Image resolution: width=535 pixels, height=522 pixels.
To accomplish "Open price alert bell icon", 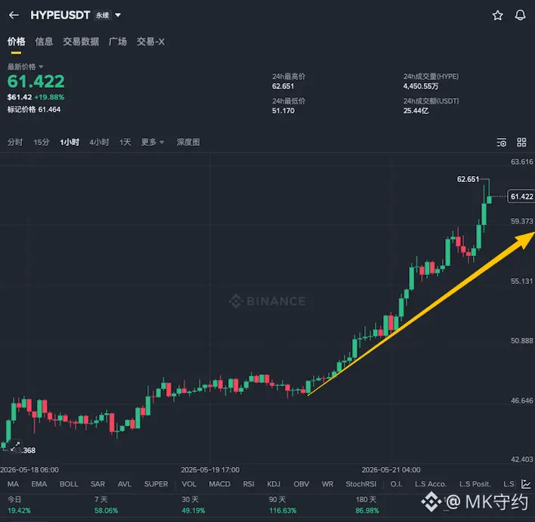I will click(520, 15).
